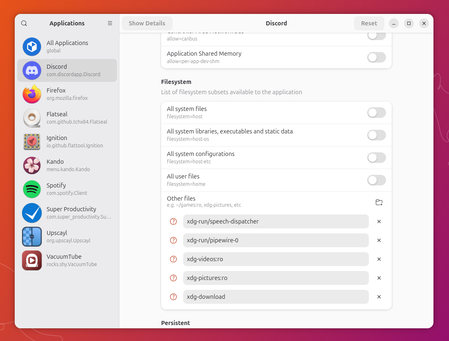449x341 pixels.
Task: Select the Spotify icon in the sidebar
Action: pyautogui.click(x=32, y=189)
